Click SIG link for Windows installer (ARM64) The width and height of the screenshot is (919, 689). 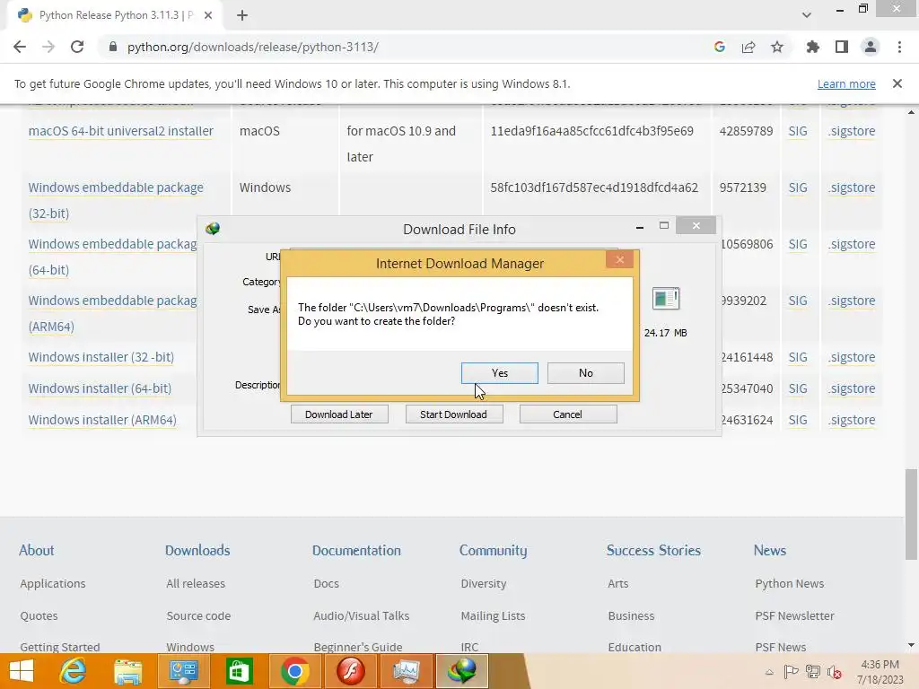click(x=798, y=420)
